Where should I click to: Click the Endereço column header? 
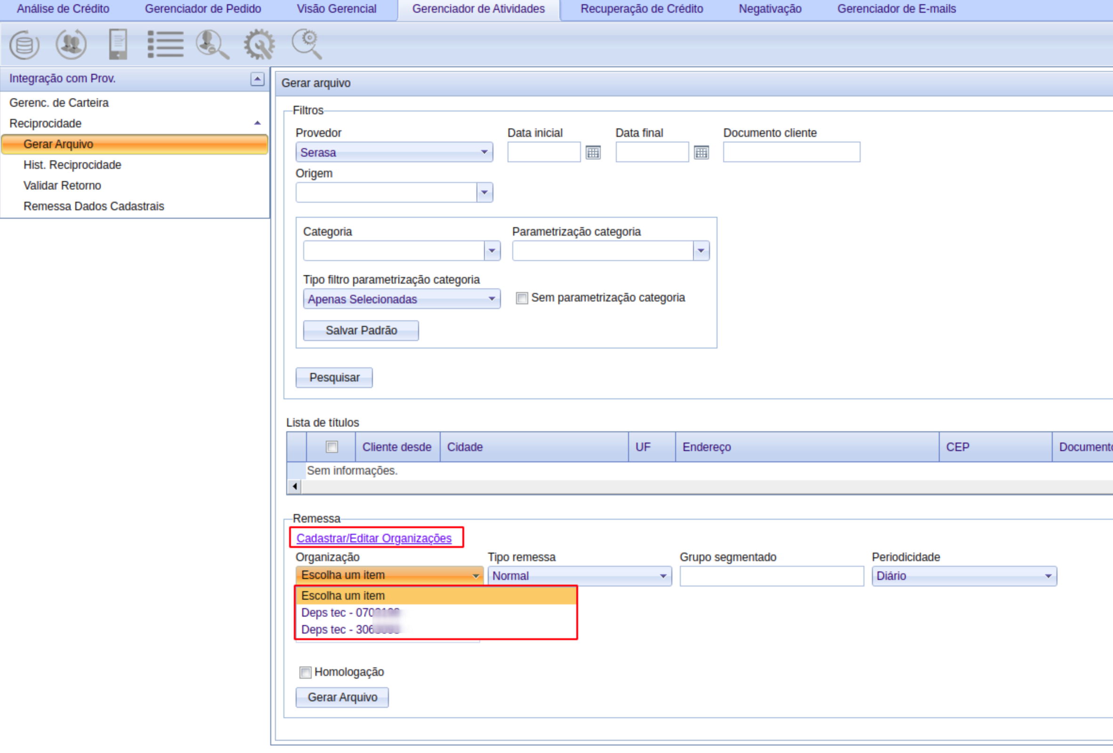click(x=807, y=447)
